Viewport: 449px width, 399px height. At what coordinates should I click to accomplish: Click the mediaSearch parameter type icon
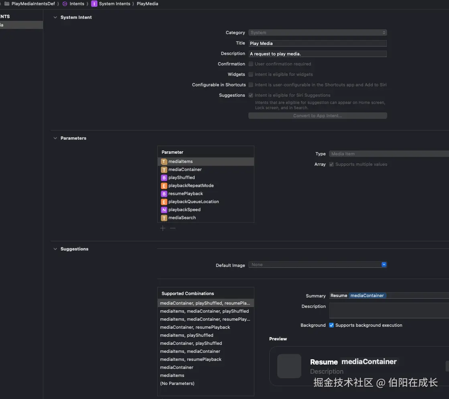(164, 218)
